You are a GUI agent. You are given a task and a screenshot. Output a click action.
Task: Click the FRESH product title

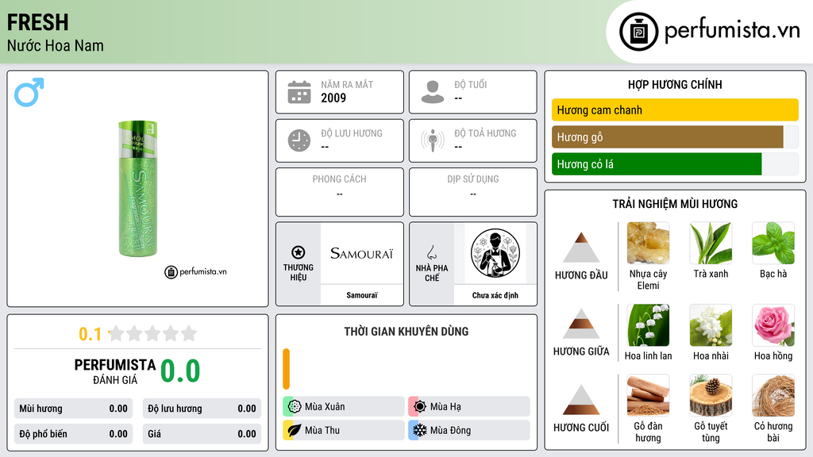coord(38,22)
